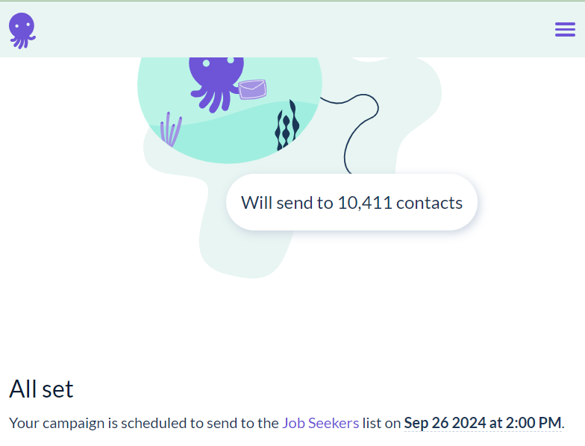Screen dimensions: 585x446
Task: Open the Job Seekers list link
Action: [x=321, y=423]
